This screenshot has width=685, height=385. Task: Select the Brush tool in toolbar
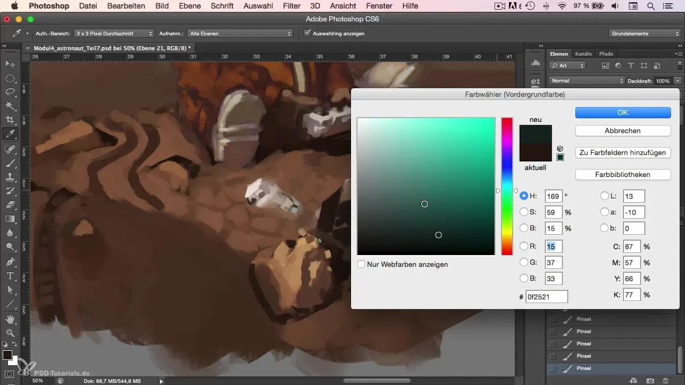click(10, 163)
